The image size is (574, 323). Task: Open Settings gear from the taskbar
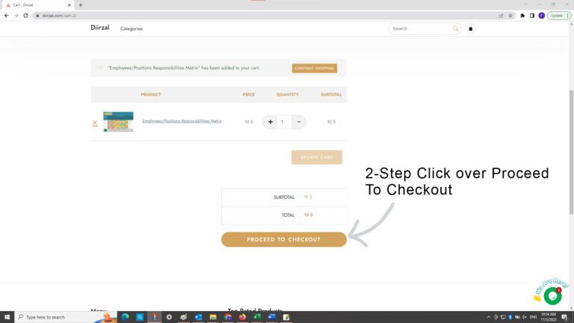click(169, 317)
